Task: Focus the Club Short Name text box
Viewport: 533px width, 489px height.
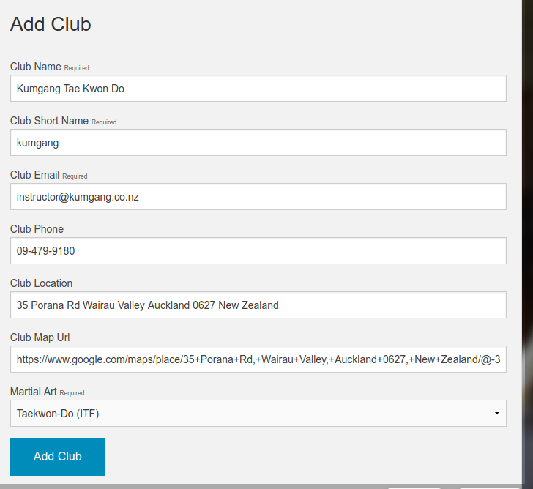Action: coord(258,143)
